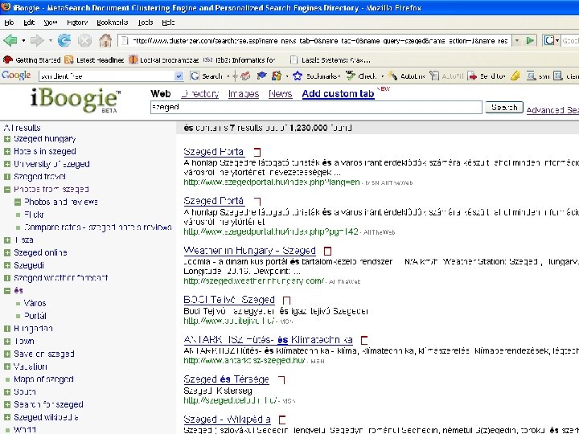Open preview icon next to Weather in Hungary - Szeged

[x=327, y=251]
